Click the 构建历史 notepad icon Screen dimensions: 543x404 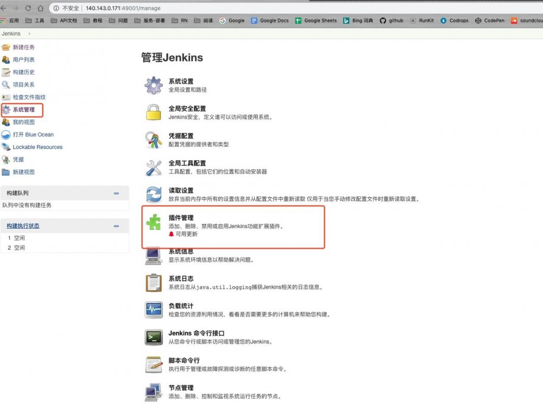click(6, 72)
